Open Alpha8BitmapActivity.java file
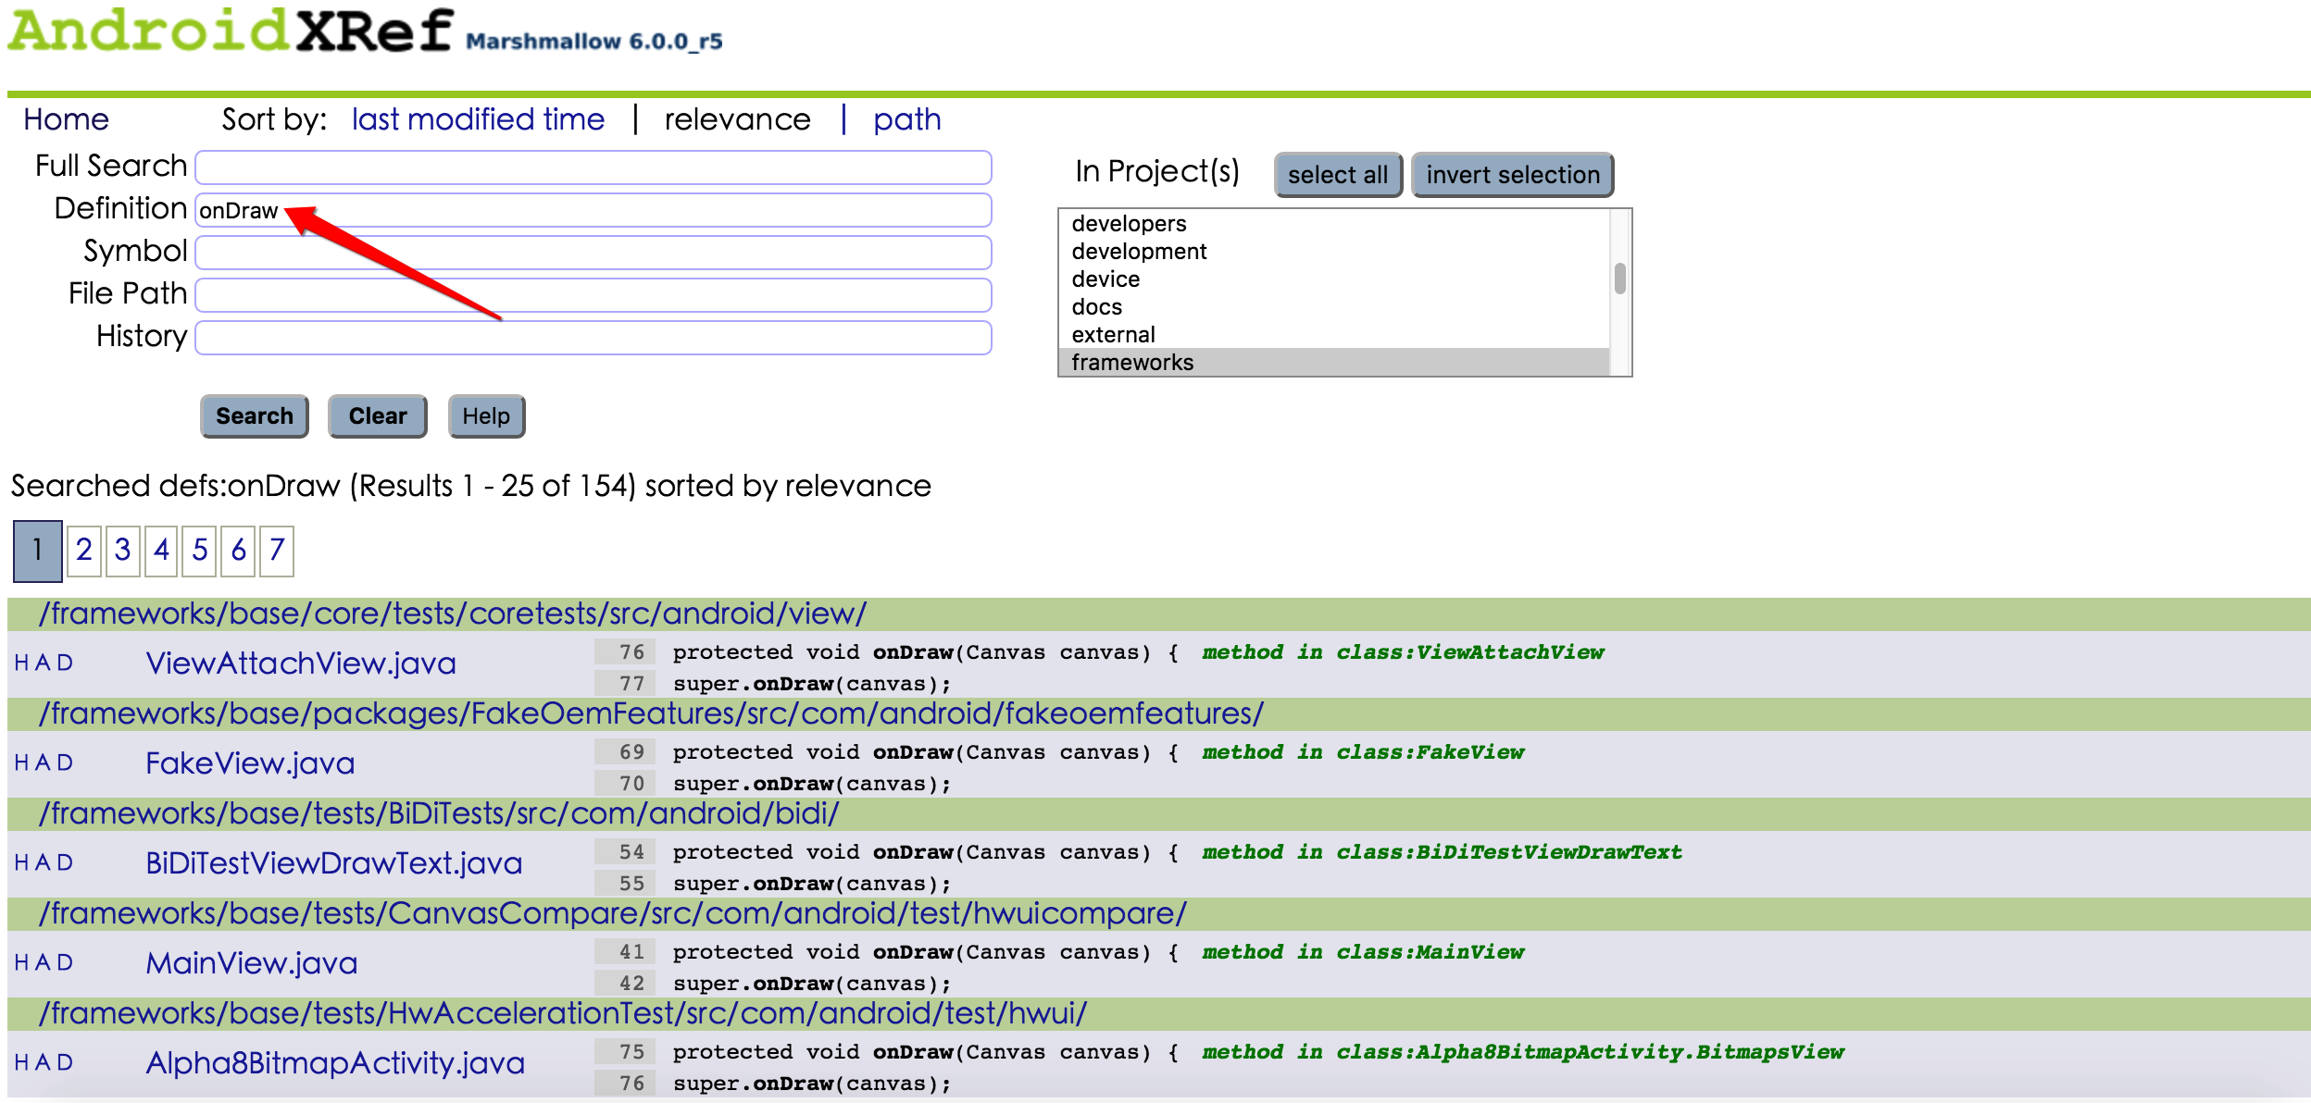The width and height of the screenshot is (2311, 1103). click(x=335, y=1063)
